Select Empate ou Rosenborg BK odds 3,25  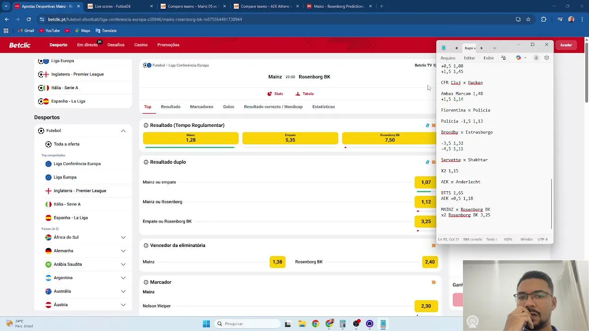coord(426,222)
